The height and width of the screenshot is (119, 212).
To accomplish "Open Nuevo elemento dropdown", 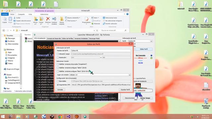I will click(73, 18).
